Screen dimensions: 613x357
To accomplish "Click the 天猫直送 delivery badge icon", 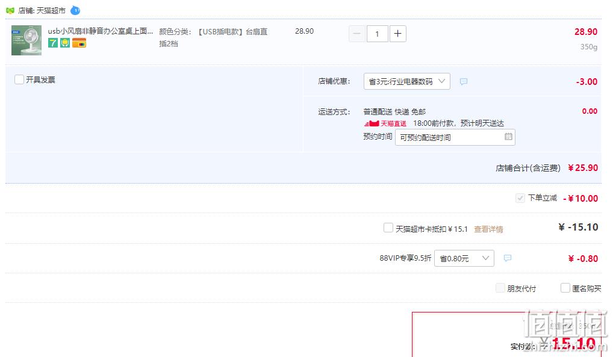I will [x=385, y=123].
